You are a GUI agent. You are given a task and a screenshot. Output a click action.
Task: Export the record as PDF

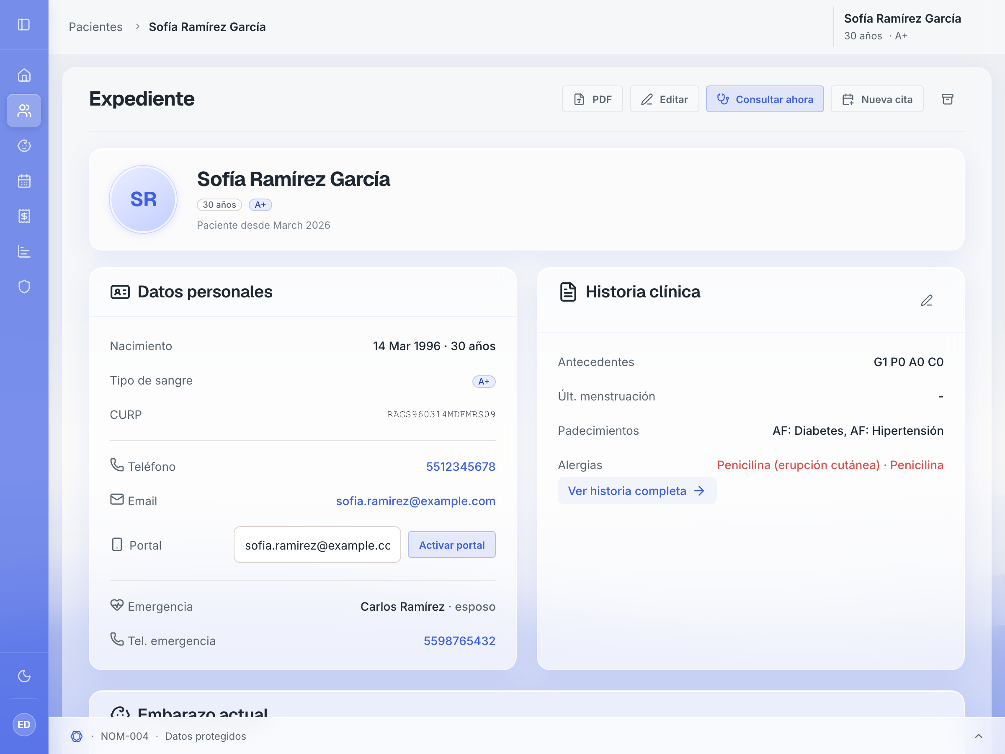click(592, 99)
